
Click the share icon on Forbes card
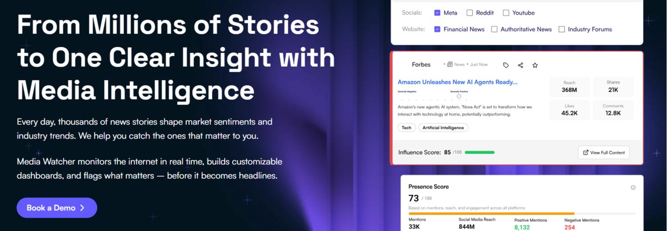pyautogui.click(x=521, y=65)
